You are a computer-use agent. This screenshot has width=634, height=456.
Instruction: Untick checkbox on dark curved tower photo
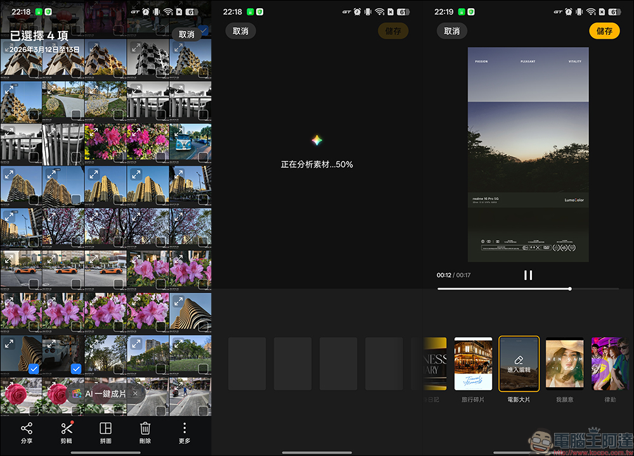click(34, 369)
